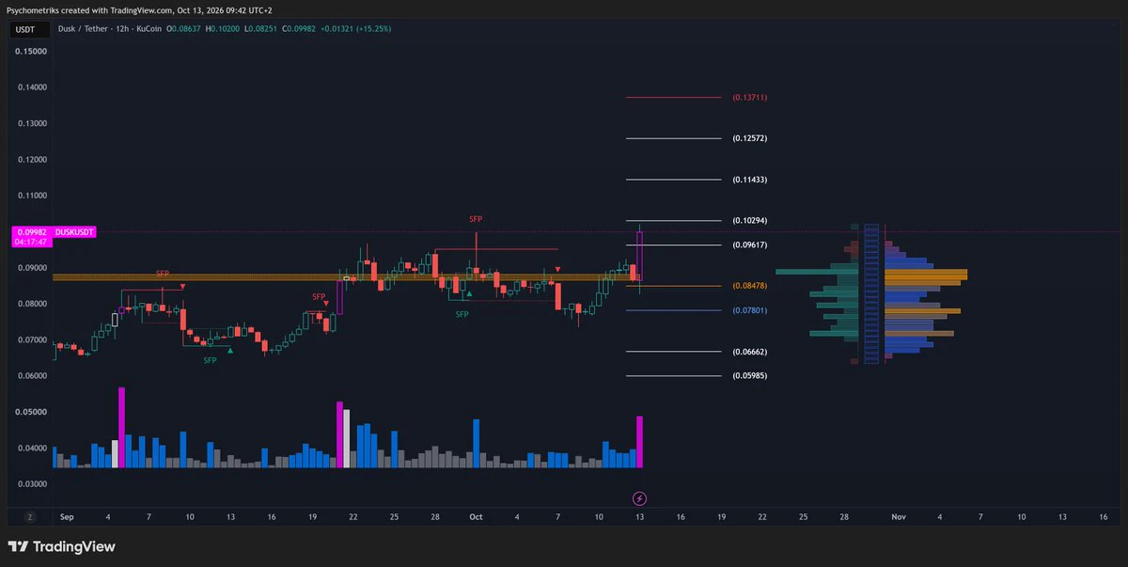Click the Z timezone icon on time axis
The image size is (1128, 567).
click(x=30, y=517)
